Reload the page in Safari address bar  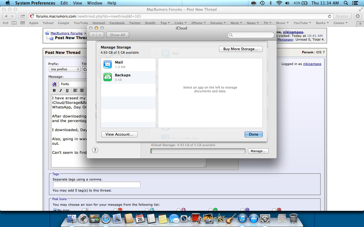pyautogui.click(x=330, y=16)
